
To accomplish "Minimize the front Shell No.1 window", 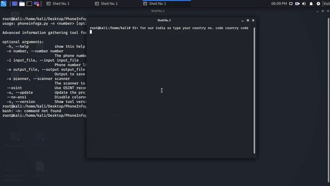I will coord(242,21).
